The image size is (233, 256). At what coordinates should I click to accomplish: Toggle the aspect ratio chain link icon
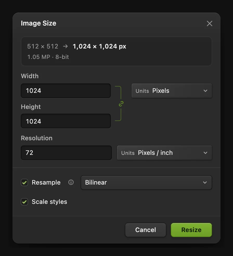[121, 104]
